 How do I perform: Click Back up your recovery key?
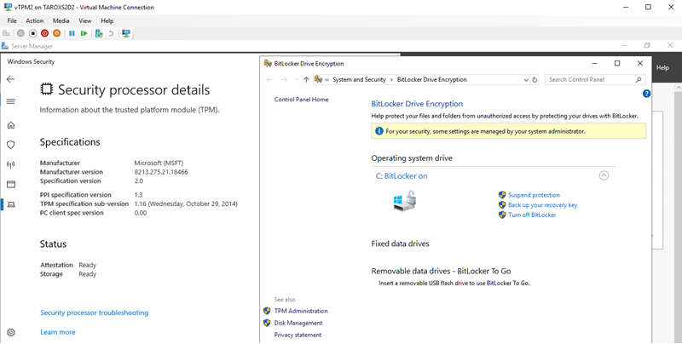[542, 205]
